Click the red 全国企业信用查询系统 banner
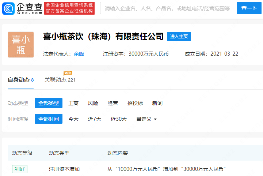Viewport: 263px width, 176px height. pos(69,8)
